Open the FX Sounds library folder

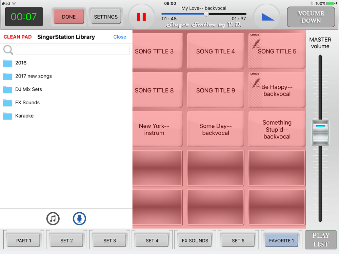pyautogui.click(x=27, y=103)
